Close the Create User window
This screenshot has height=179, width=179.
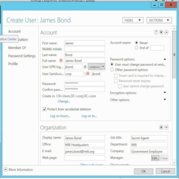[171, 5]
